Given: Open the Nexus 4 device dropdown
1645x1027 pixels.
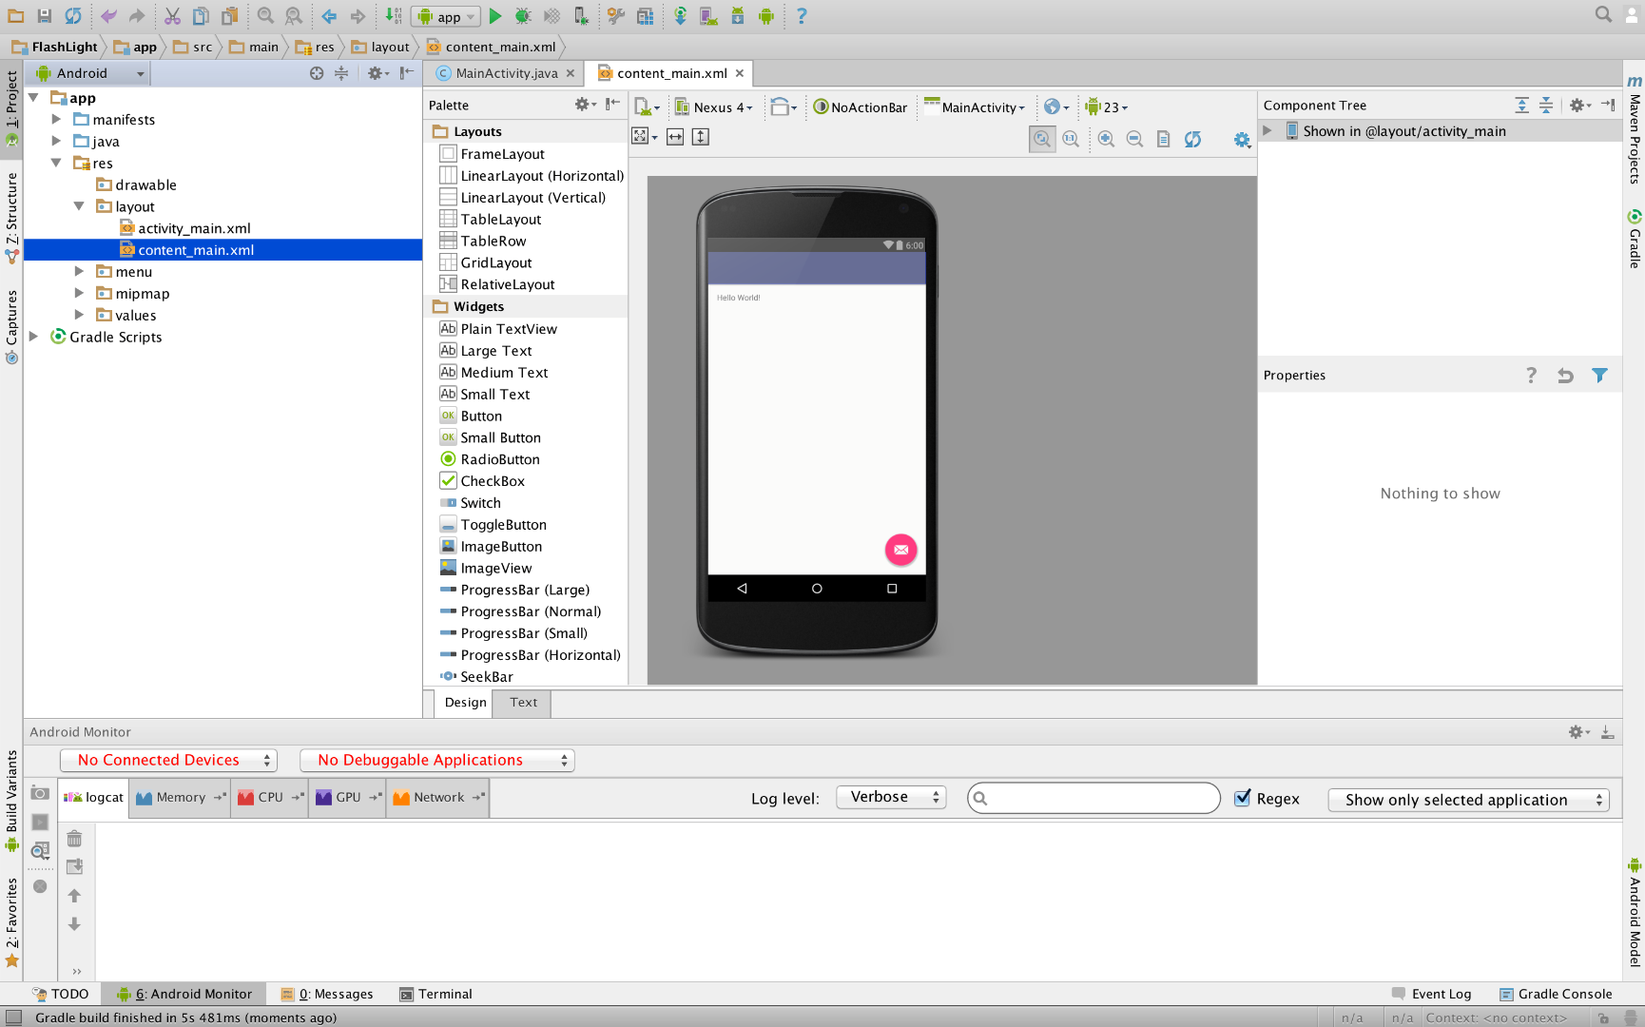Looking at the screenshot, I should click(714, 107).
